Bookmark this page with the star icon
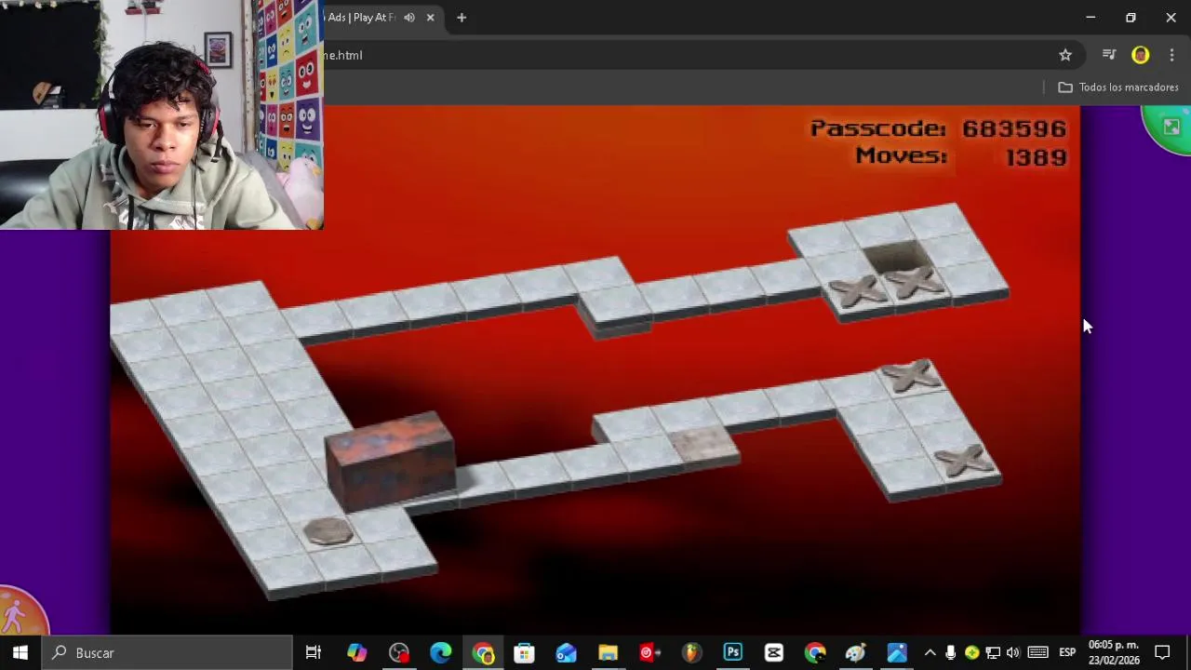Viewport: 1191px width, 670px height. click(x=1065, y=55)
